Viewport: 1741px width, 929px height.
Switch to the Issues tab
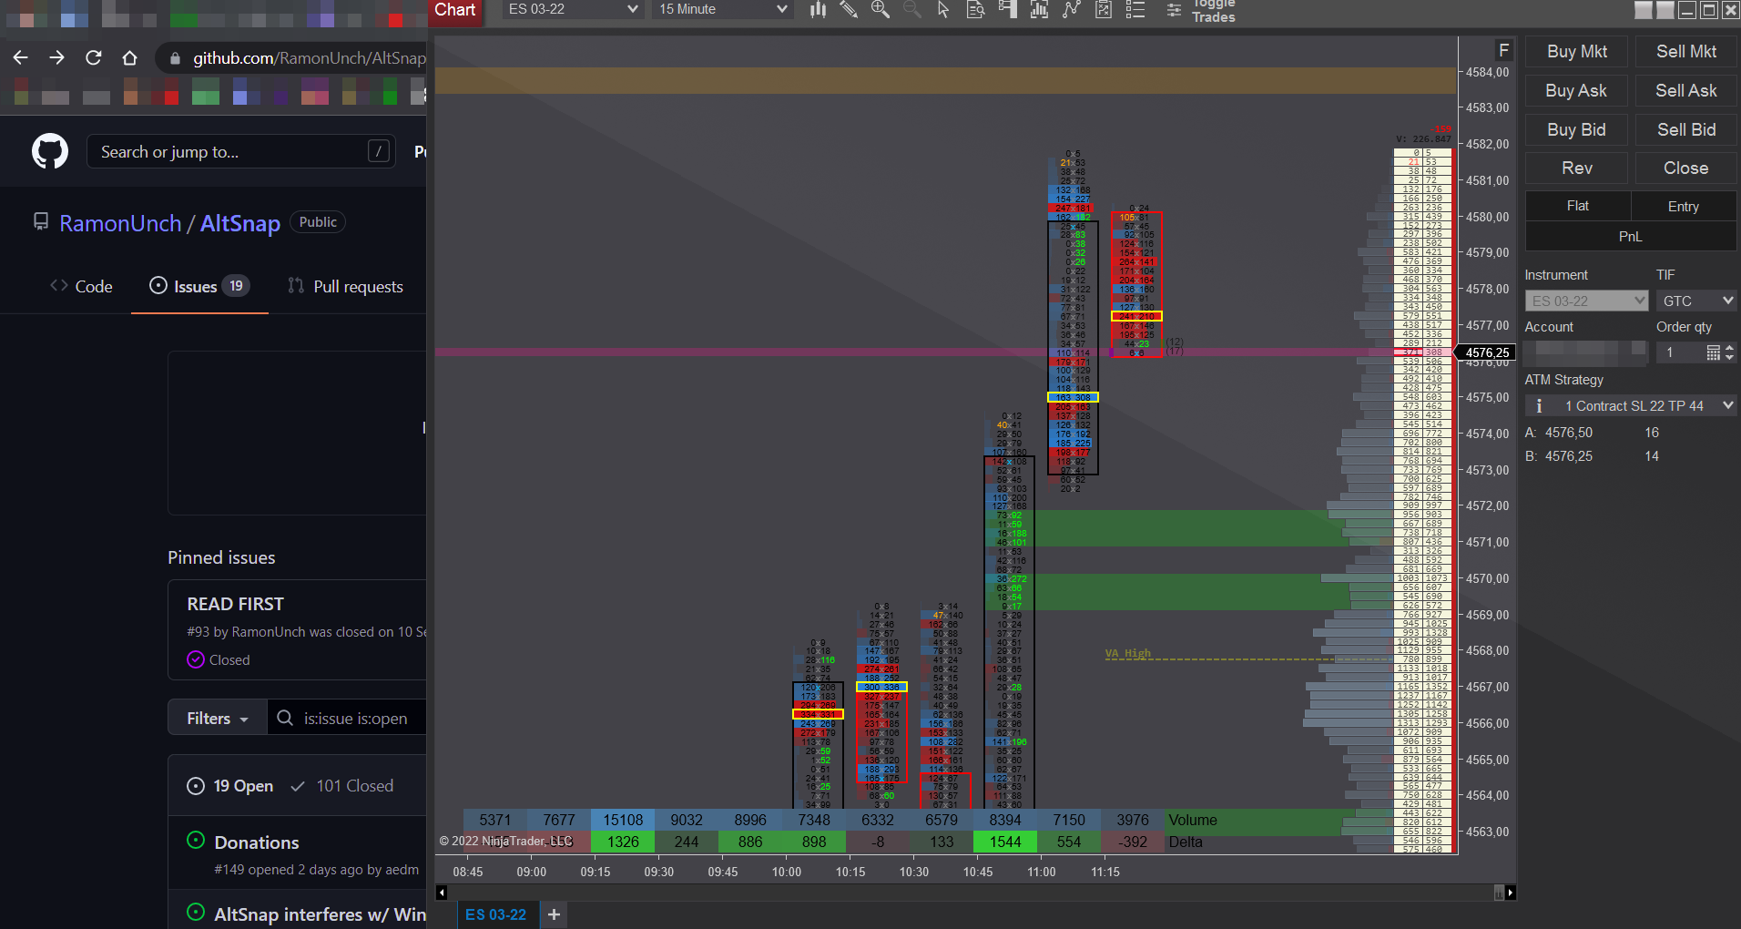pyautogui.click(x=199, y=286)
